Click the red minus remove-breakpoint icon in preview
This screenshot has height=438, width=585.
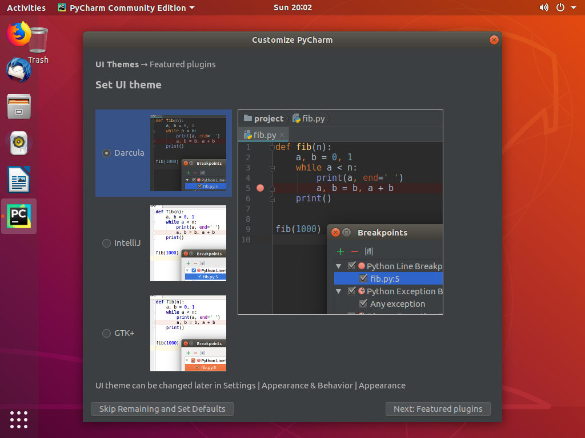coord(355,252)
